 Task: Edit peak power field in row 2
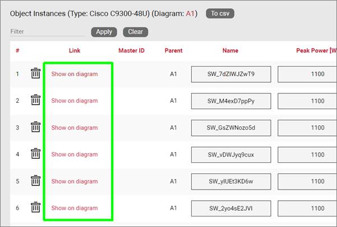click(307, 101)
